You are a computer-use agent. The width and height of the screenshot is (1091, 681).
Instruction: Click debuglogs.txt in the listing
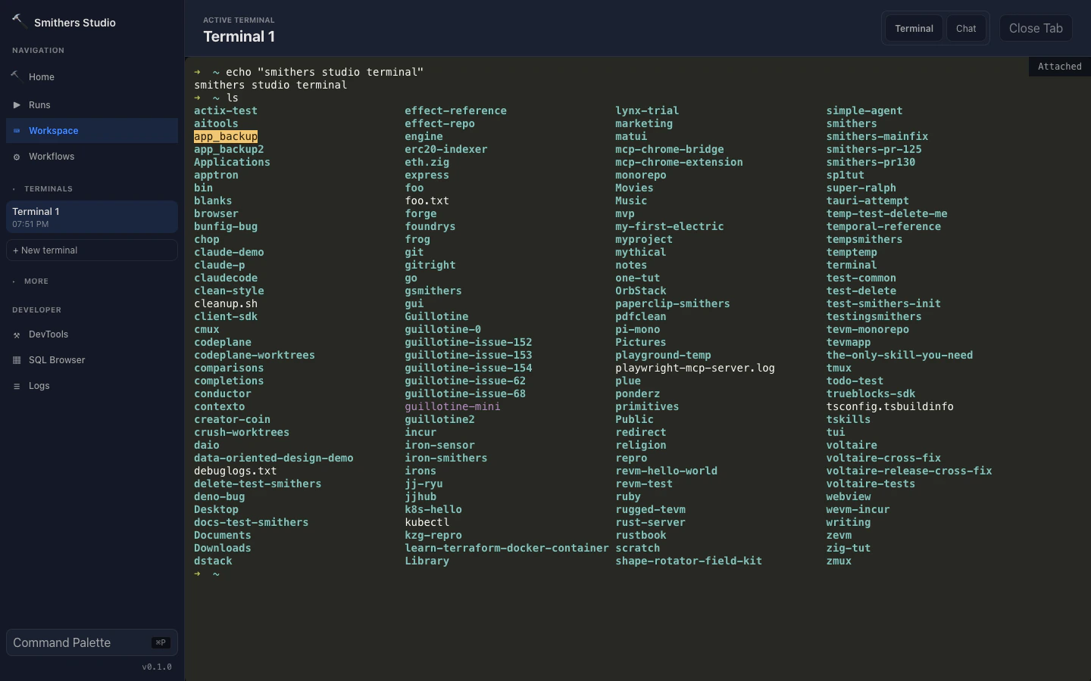click(235, 471)
